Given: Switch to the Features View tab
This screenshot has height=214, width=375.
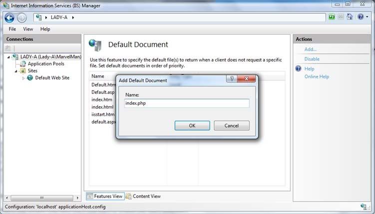Looking at the screenshot, I should pos(105,197).
